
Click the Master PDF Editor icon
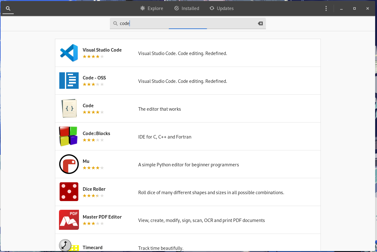pos(69,220)
